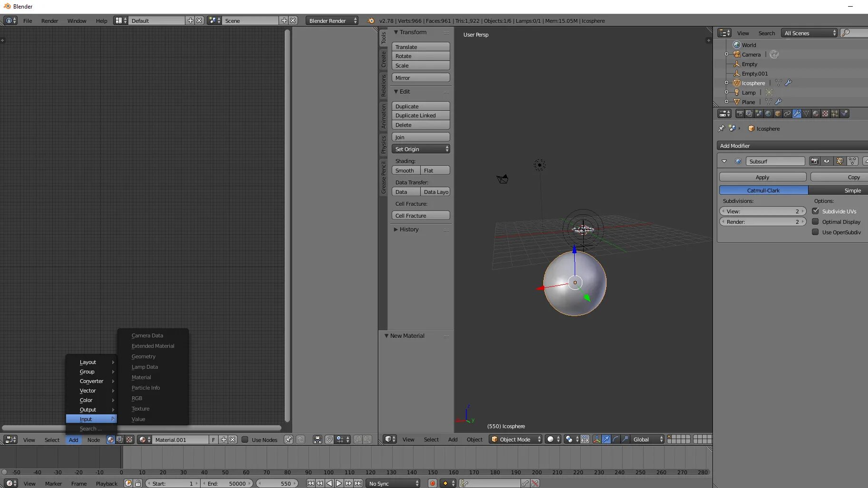
Task: Select texture node tree type icon
Action: [129, 440]
